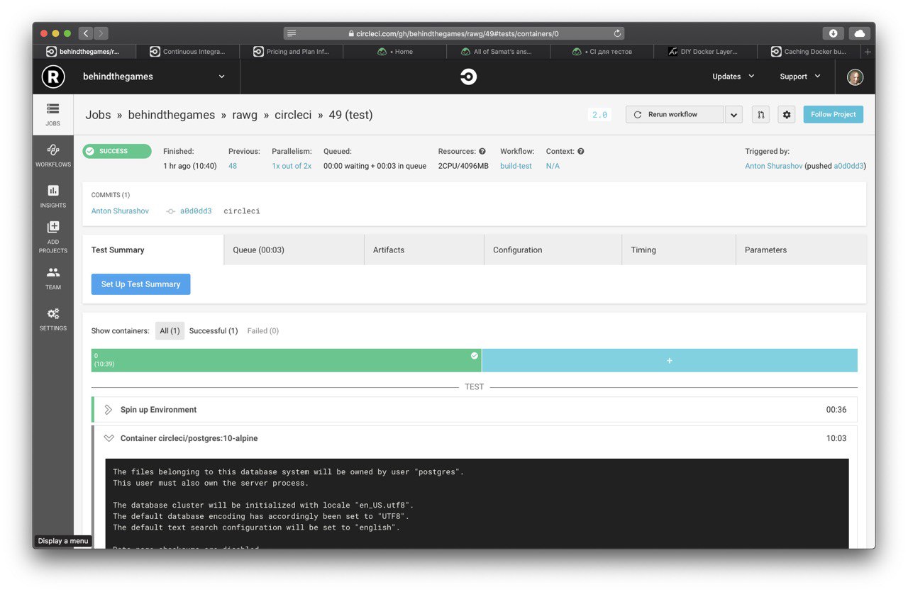Show All (1) containers
This screenshot has height=592, width=908.
pos(170,331)
